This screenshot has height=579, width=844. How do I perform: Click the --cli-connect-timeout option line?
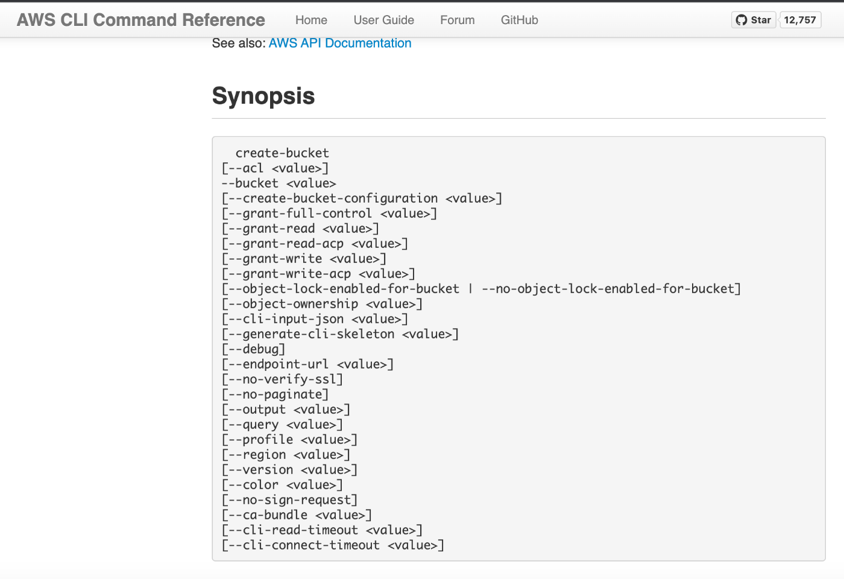point(333,545)
